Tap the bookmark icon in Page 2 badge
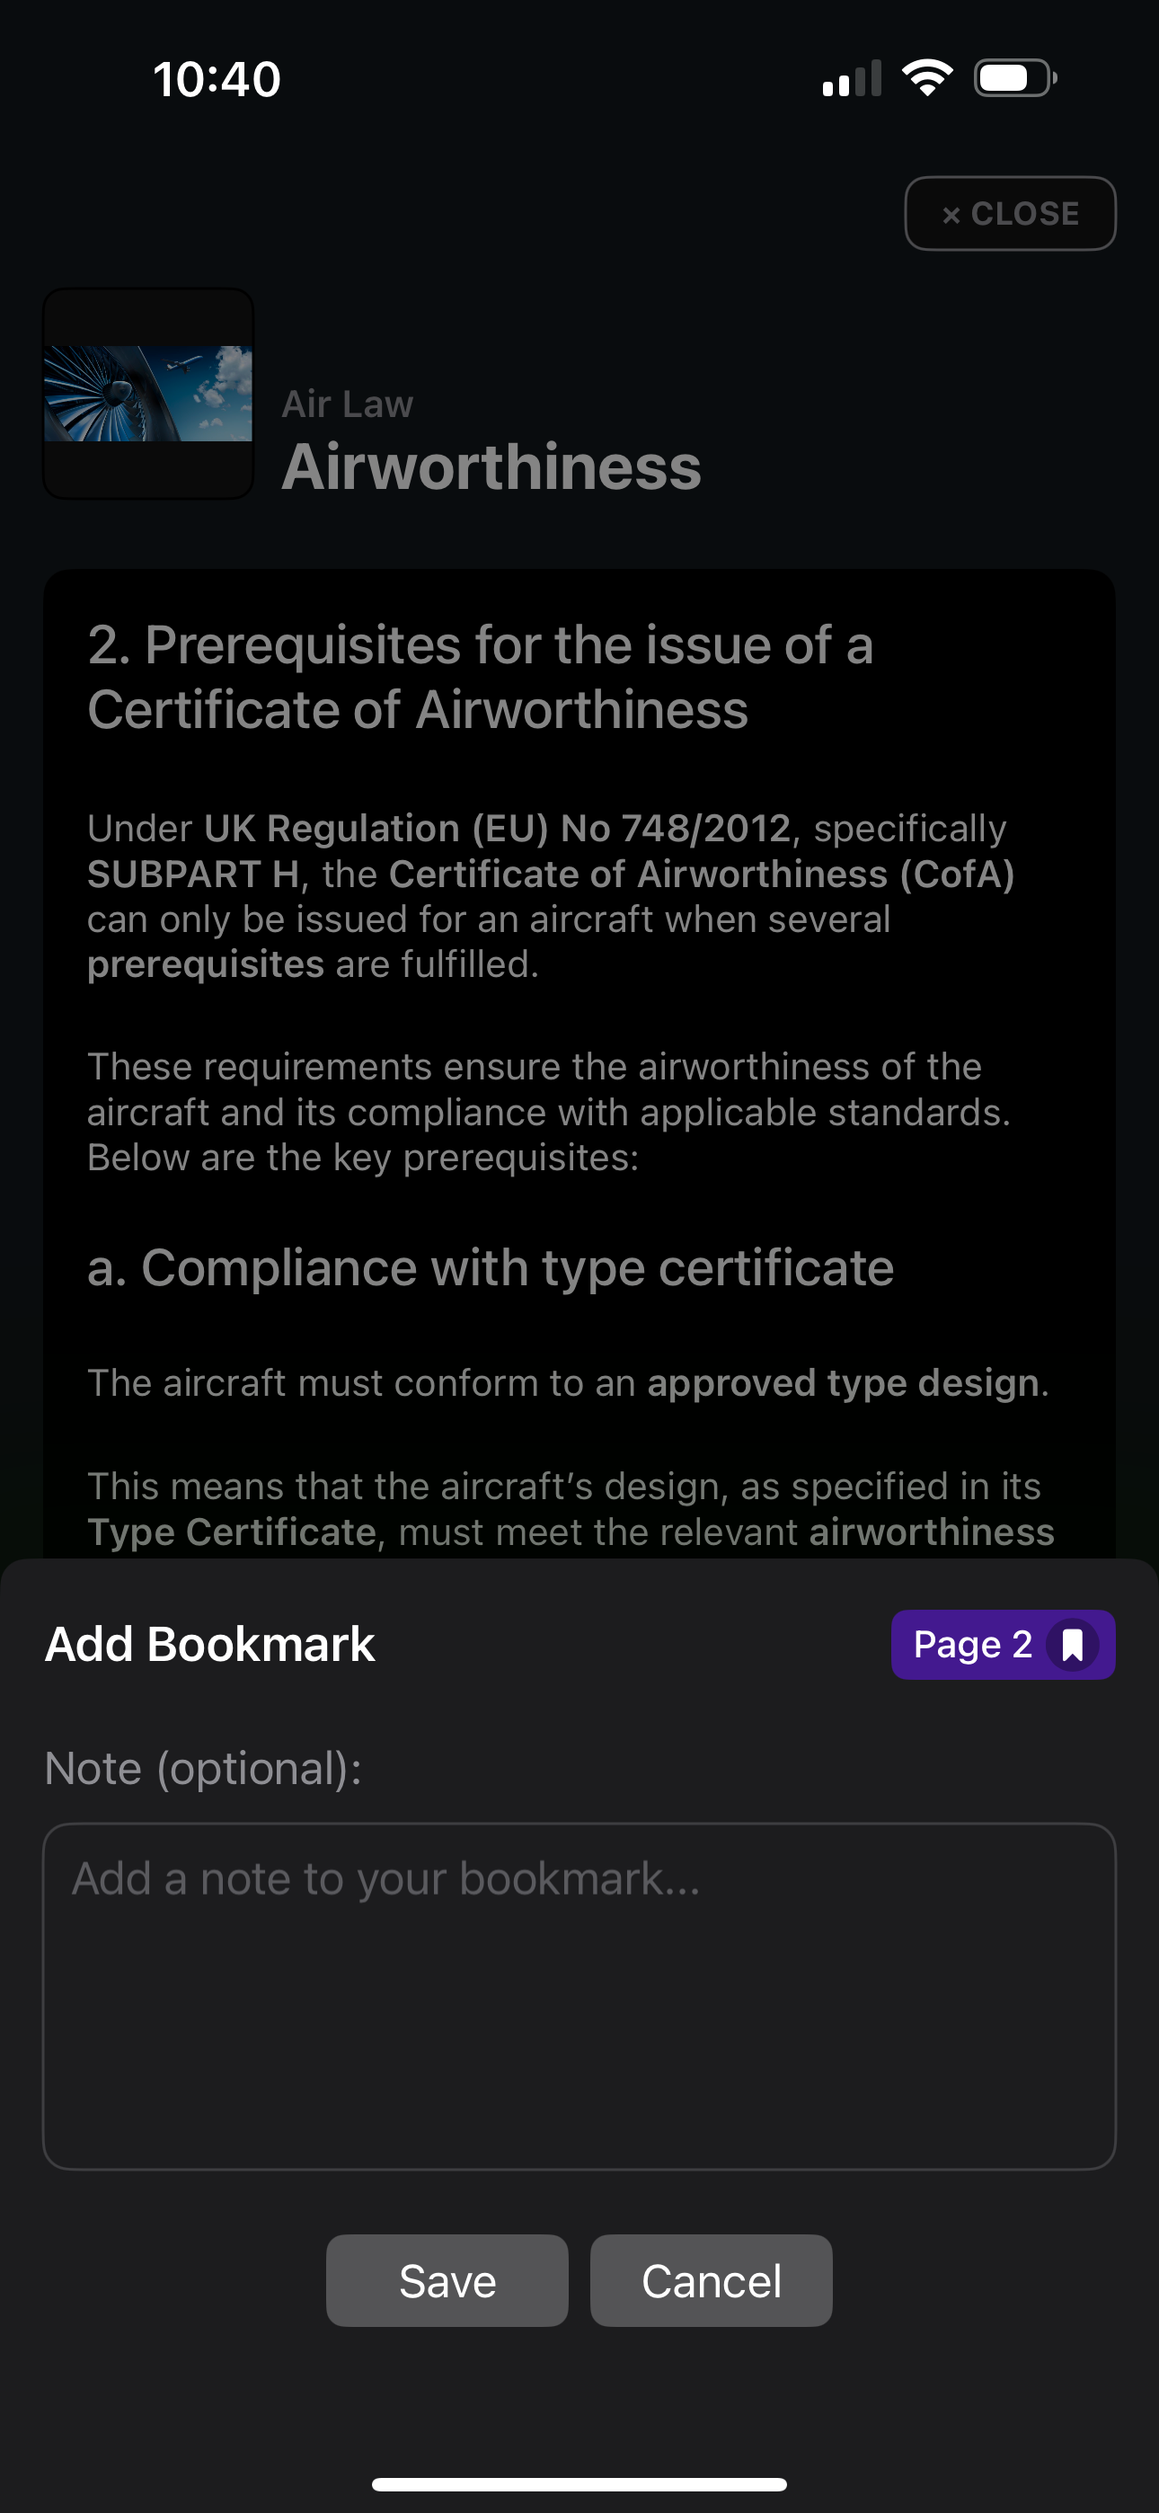The width and height of the screenshot is (1159, 2513). 1072,1645
